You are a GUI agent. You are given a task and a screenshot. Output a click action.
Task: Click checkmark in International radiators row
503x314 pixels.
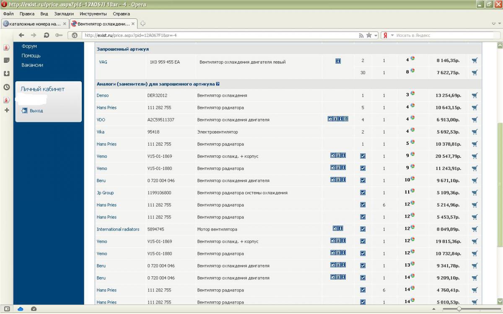tap(363, 229)
